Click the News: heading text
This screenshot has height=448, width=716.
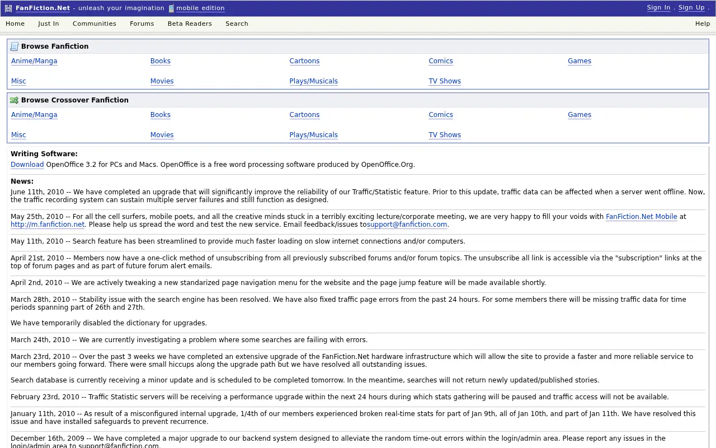[x=22, y=181]
